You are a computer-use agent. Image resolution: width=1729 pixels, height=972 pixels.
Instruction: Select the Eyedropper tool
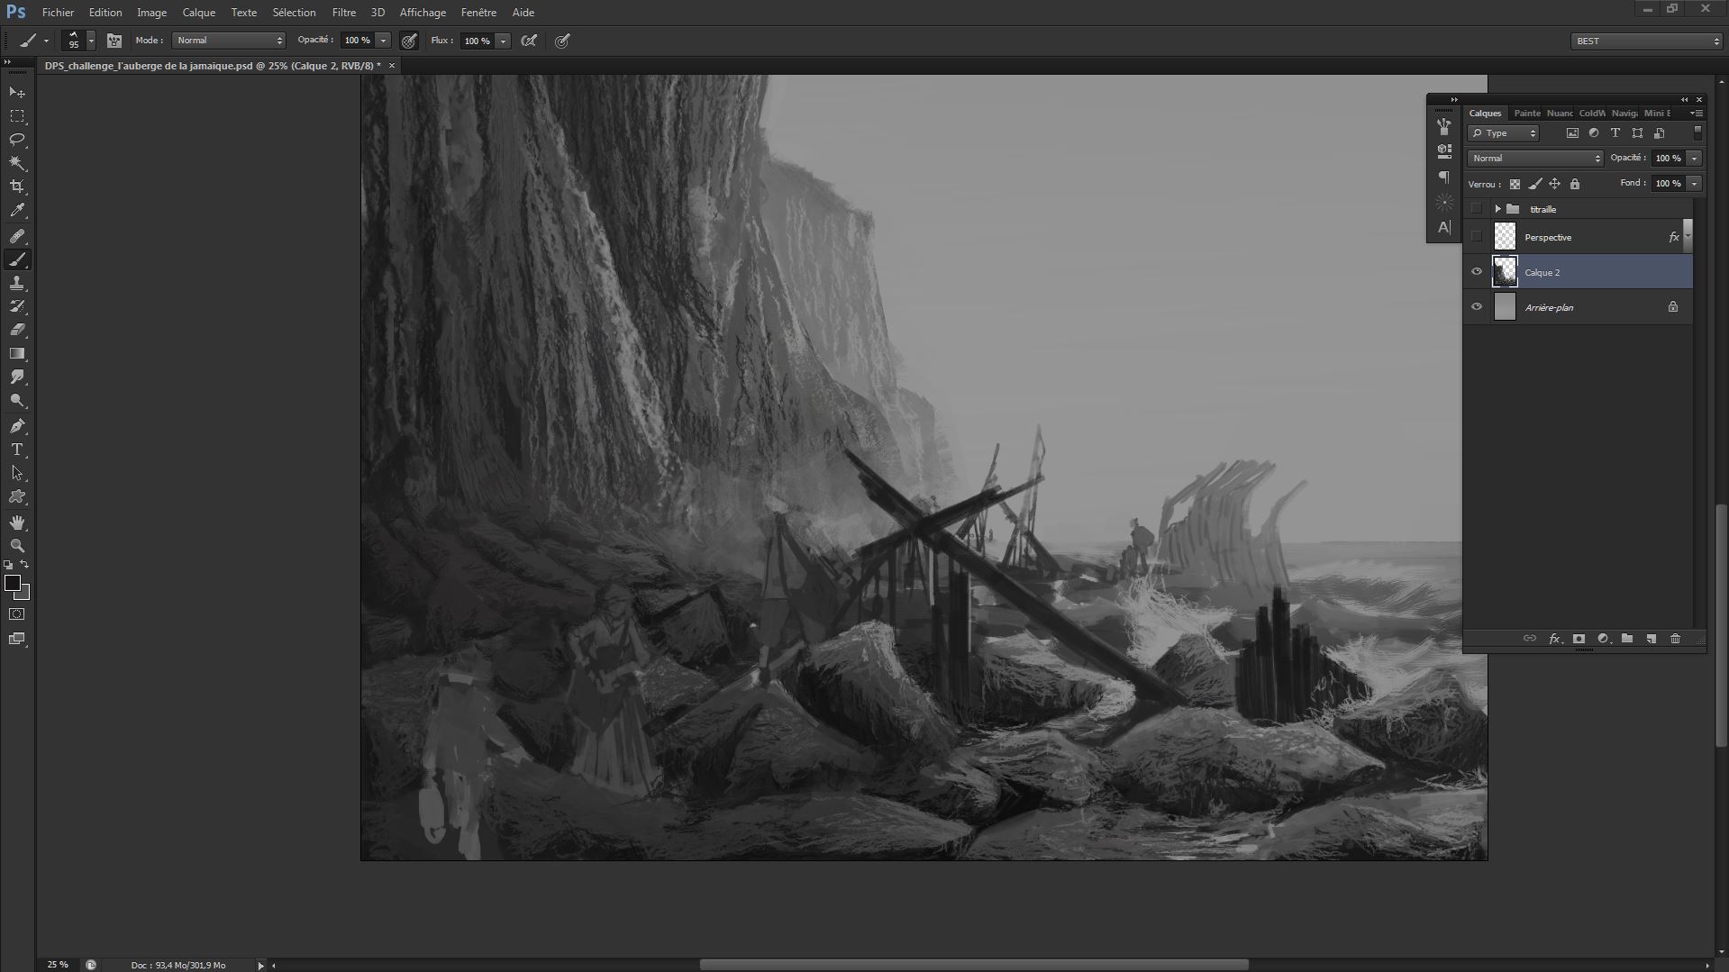17,211
